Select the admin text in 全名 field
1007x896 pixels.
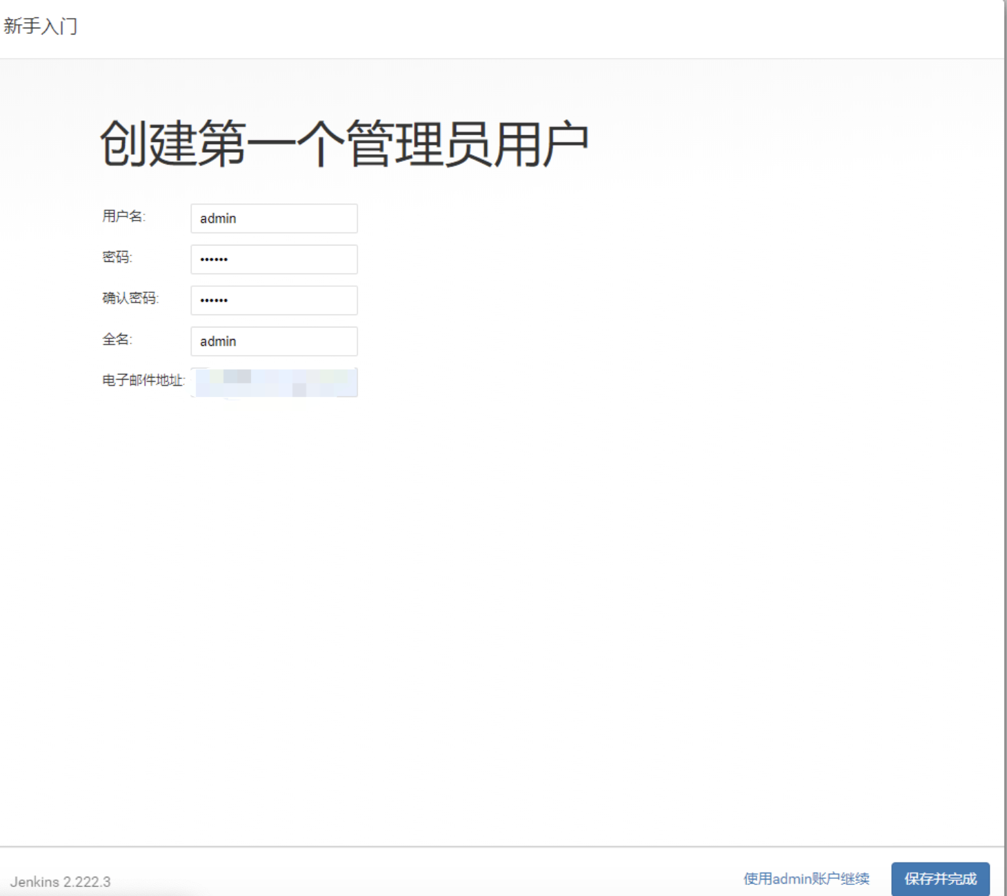(x=218, y=341)
